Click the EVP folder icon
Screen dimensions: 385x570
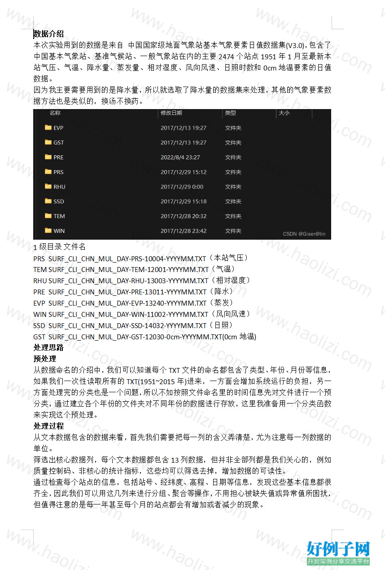(x=48, y=127)
